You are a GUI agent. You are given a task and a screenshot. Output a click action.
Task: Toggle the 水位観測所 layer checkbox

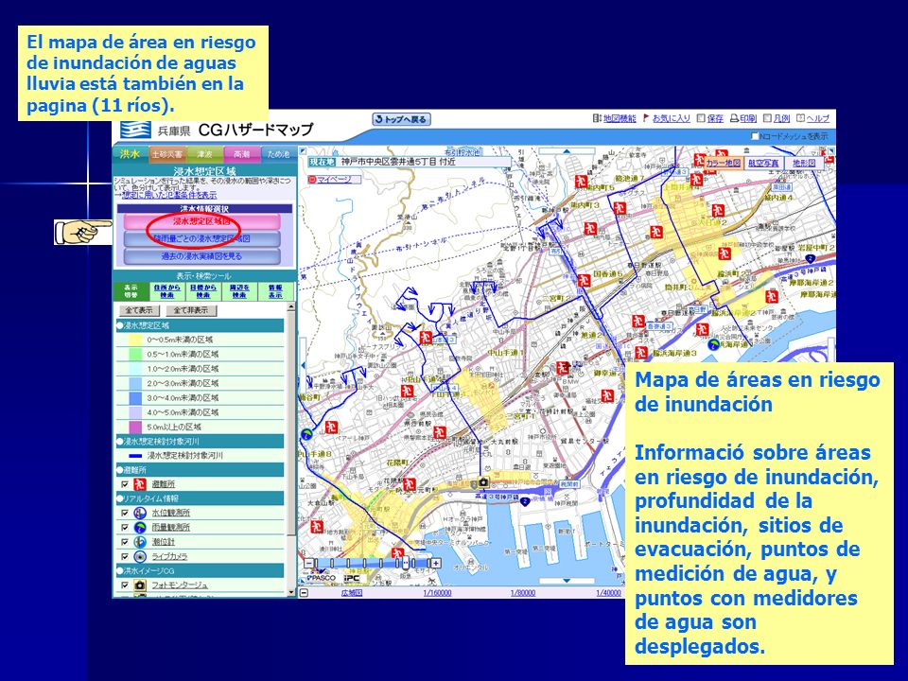click(125, 513)
